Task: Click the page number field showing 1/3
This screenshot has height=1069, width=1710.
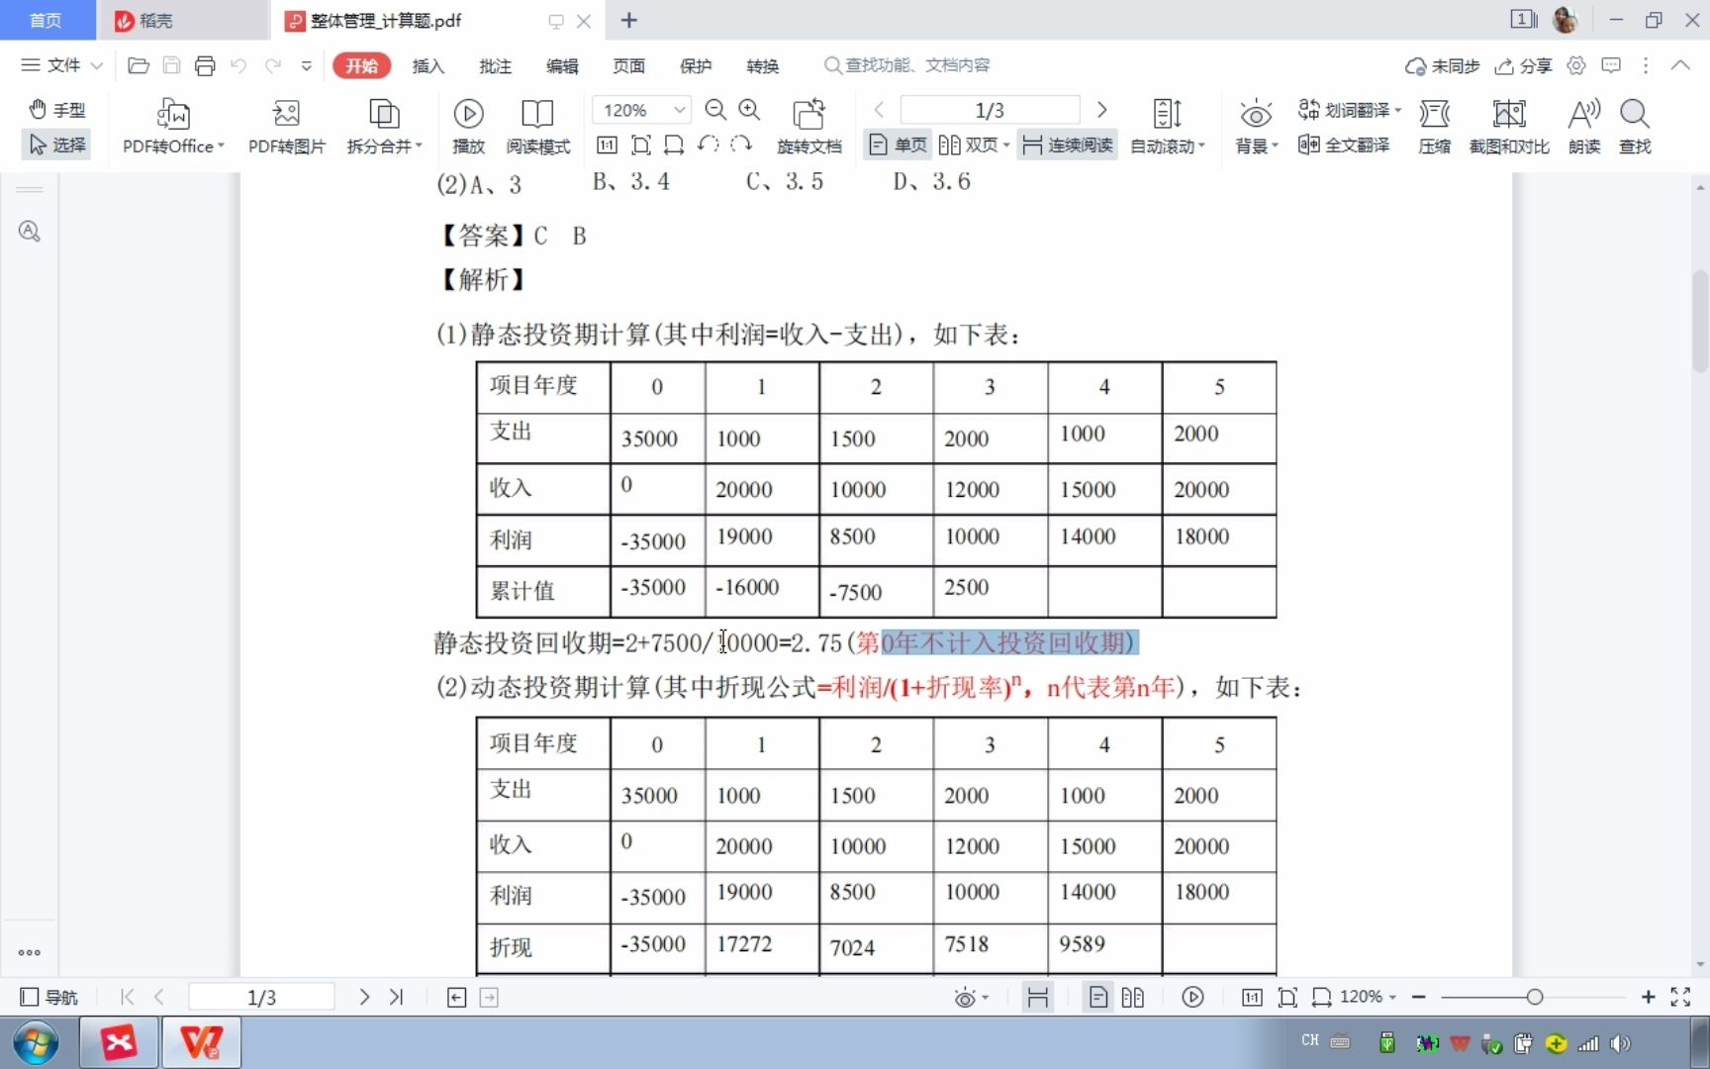Action: (x=989, y=110)
